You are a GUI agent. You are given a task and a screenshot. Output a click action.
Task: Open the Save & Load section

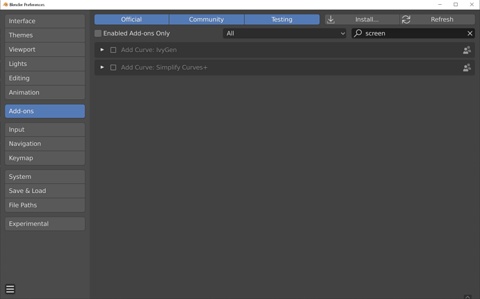click(x=45, y=191)
